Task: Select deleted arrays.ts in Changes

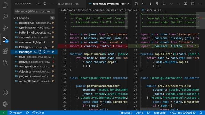Action: pyautogui.click(x=34, y=62)
